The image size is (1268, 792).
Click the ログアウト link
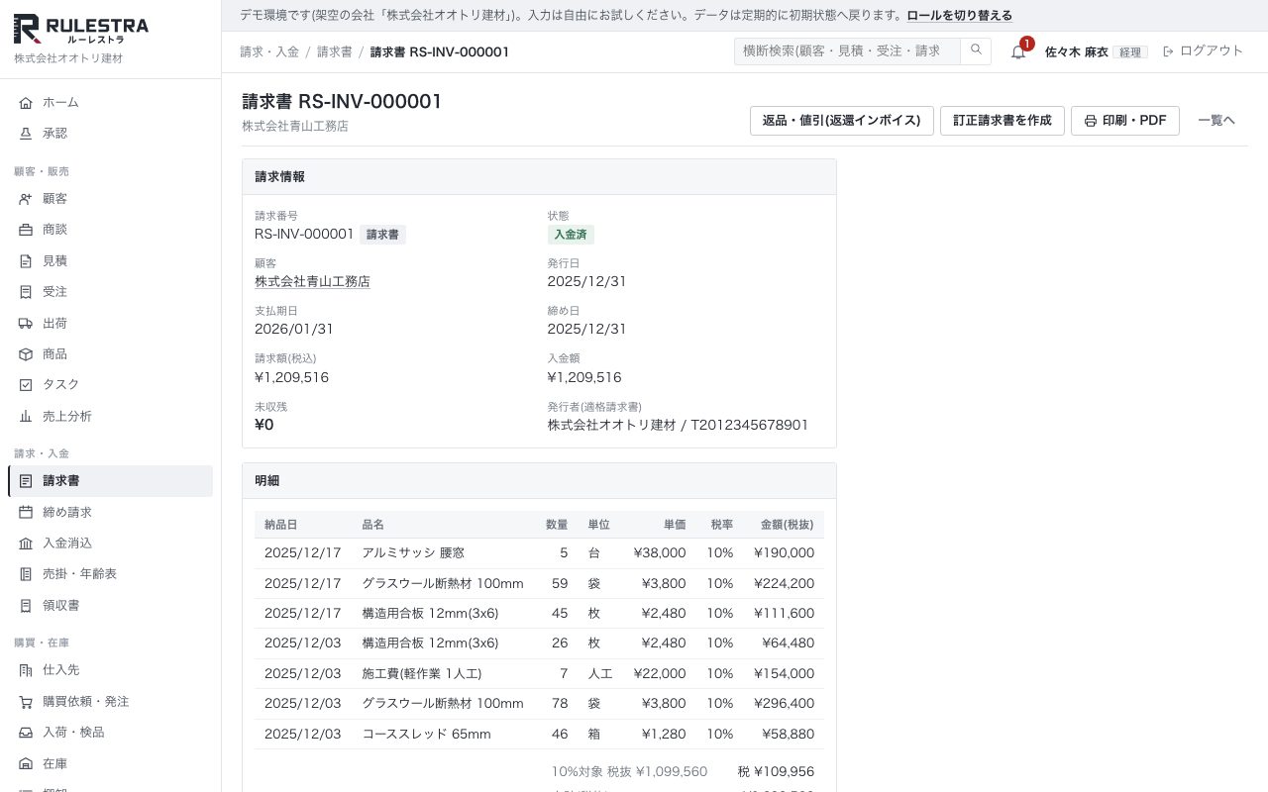[x=1203, y=51]
